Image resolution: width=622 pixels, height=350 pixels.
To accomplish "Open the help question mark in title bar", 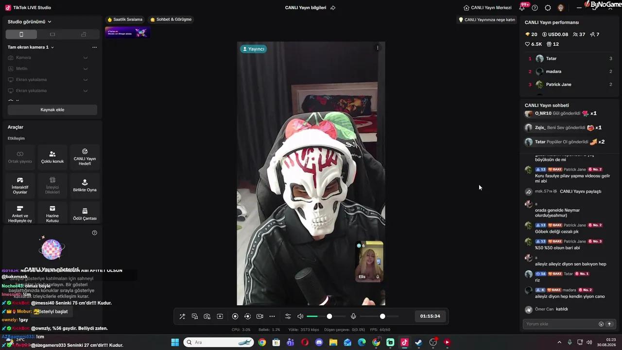I will tap(535, 8).
